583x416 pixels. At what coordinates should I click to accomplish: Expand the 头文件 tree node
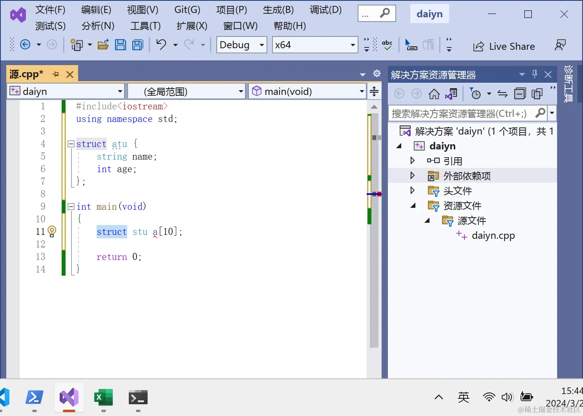pyautogui.click(x=412, y=190)
